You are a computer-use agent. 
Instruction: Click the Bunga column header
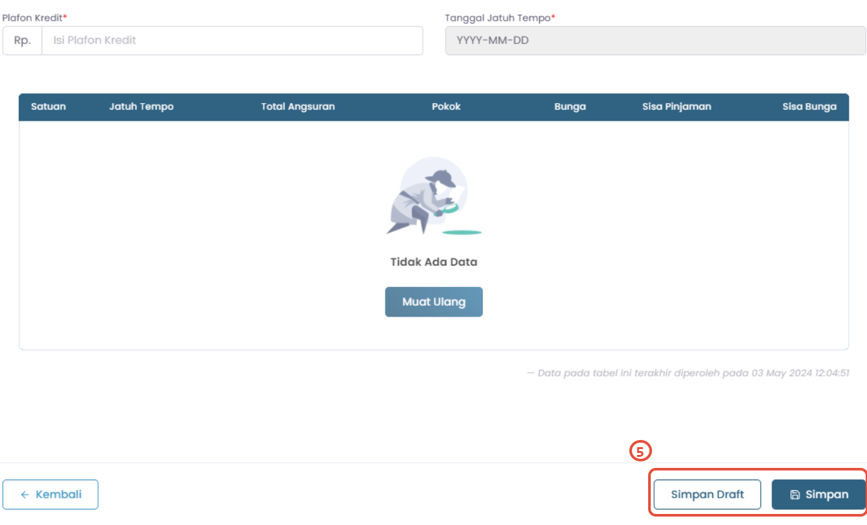coord(570,106)
